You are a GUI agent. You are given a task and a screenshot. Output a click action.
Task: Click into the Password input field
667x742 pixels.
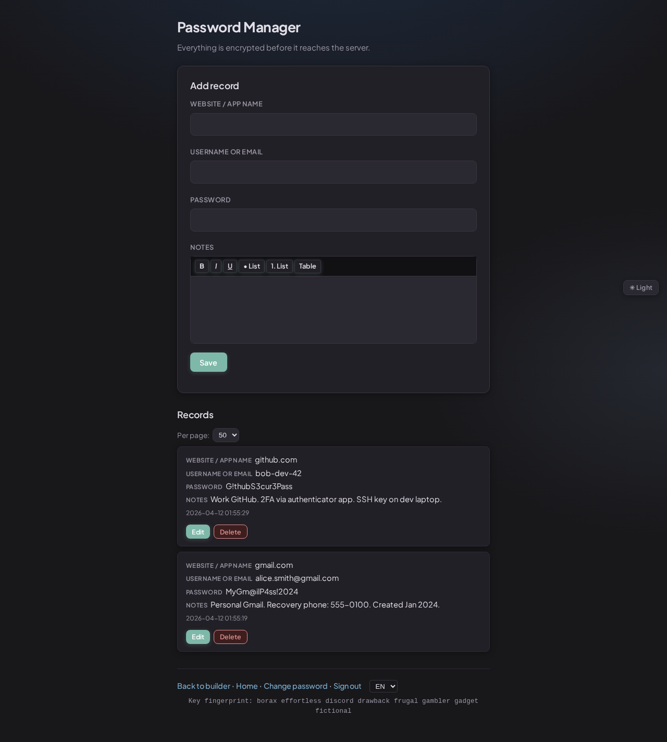333,220
